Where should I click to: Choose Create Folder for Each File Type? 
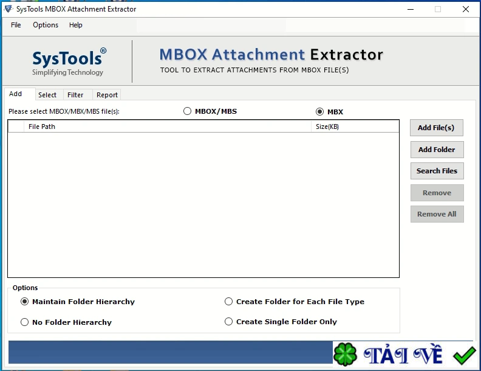(x=229, y=302)
